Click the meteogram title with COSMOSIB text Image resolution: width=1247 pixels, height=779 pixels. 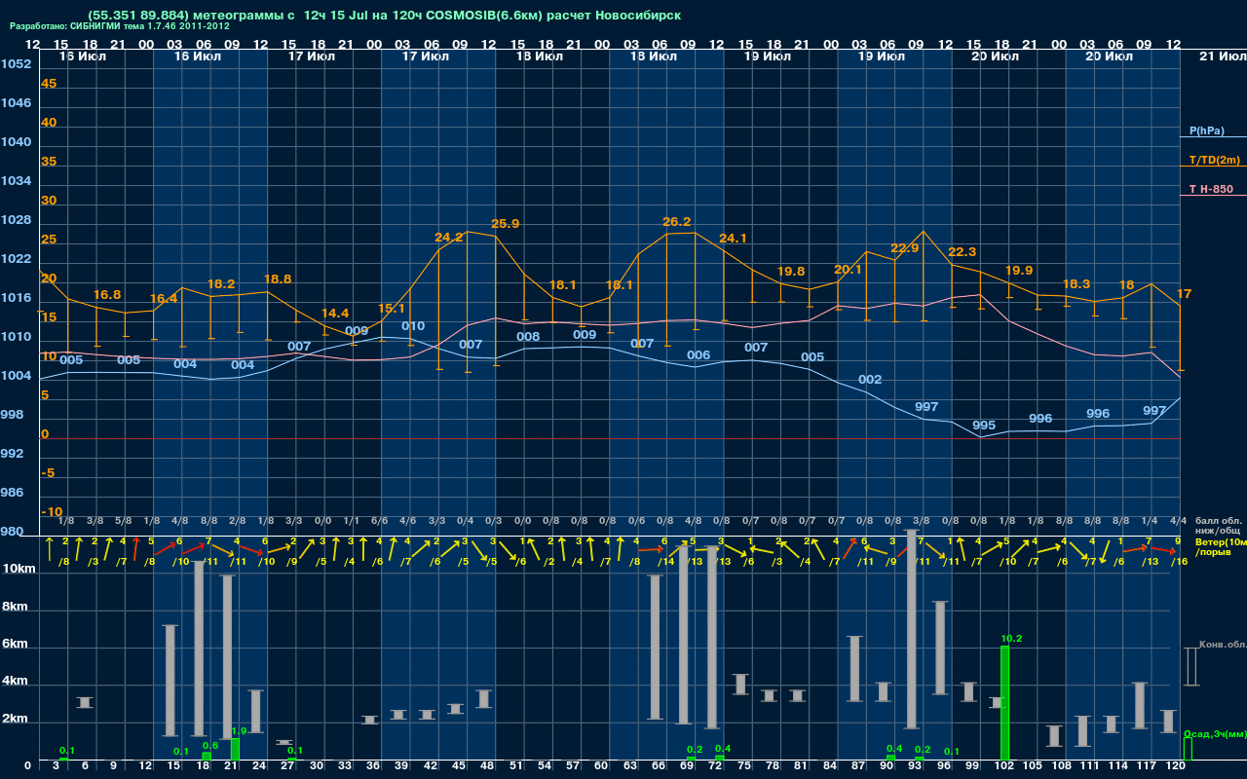point(384,16)
